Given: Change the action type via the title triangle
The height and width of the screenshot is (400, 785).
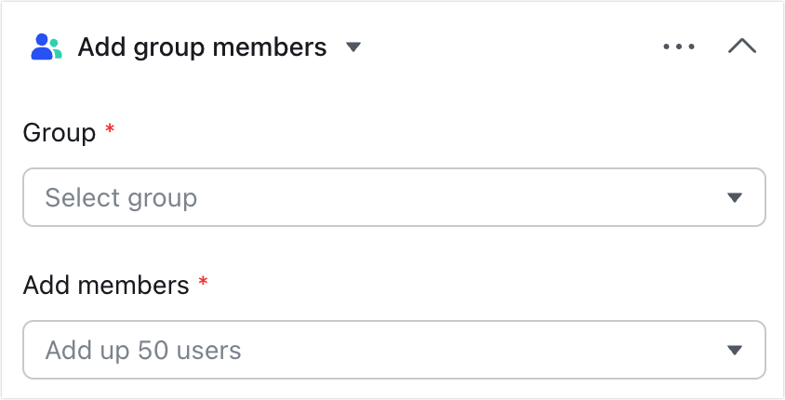Looking at the screenshot, I should click(353, 47).
